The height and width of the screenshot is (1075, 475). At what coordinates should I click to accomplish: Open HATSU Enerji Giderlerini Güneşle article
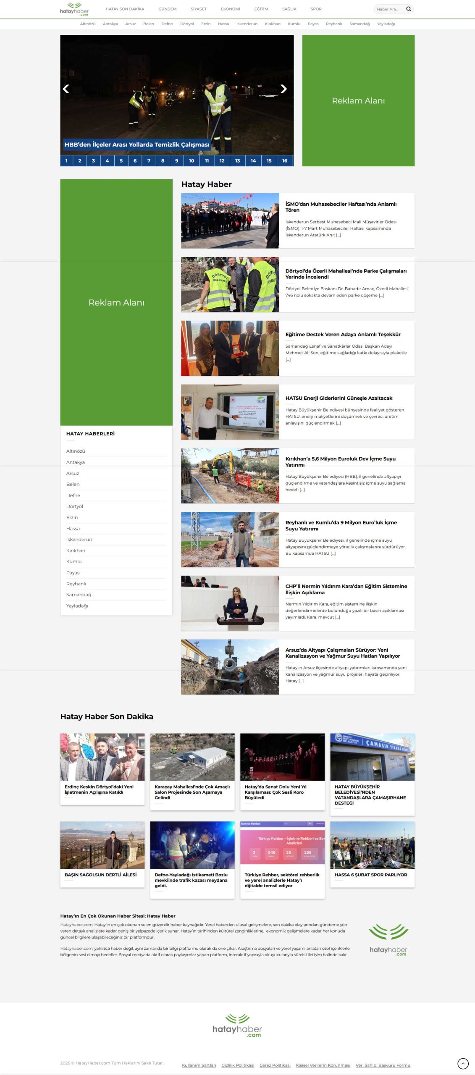click(x=339, y=398)
